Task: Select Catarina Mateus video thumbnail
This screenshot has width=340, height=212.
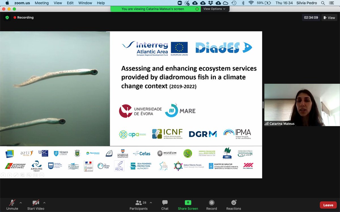Action: [x=302, y=105]
